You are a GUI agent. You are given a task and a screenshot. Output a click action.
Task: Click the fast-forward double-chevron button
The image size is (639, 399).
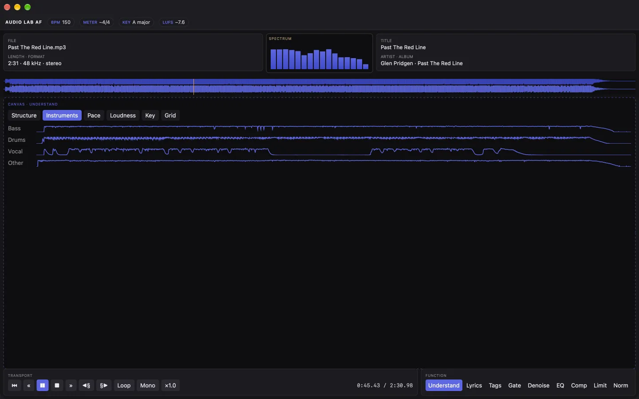click(x=71, y=385)
